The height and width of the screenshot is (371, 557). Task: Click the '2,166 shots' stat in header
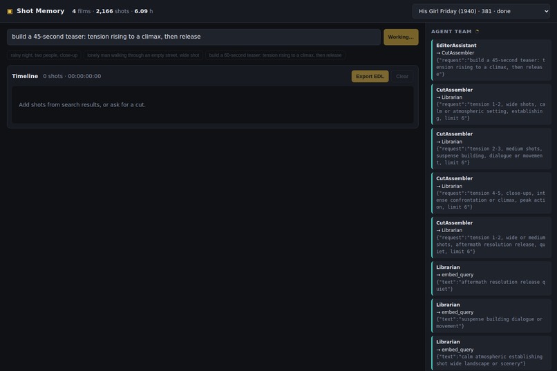pyautogui.click(x=112, y=11)
